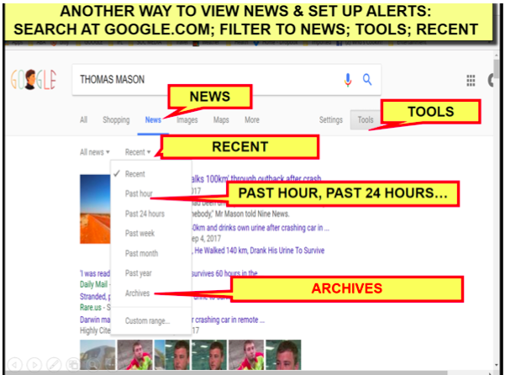Switch to the All results tab
Image resolution: width=505 pixels, height=375 pixels.
tap(83, 120)
